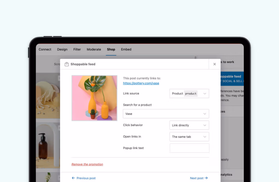Open the pottery.com/vase link

[x=141, y=83]
